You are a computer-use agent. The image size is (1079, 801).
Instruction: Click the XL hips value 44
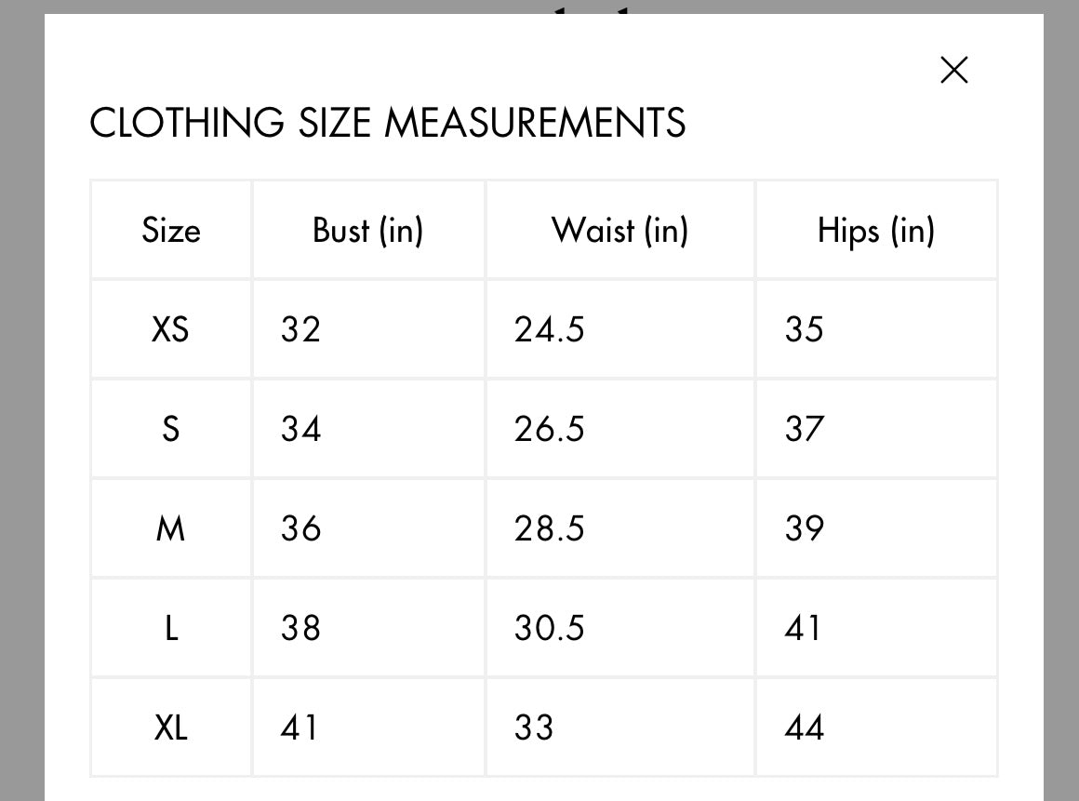pyautogui.click(x=804, y=728)
